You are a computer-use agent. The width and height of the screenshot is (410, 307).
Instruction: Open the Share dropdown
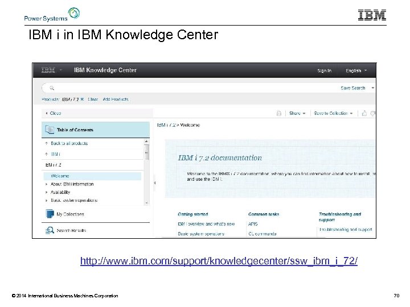coord(297,113)
